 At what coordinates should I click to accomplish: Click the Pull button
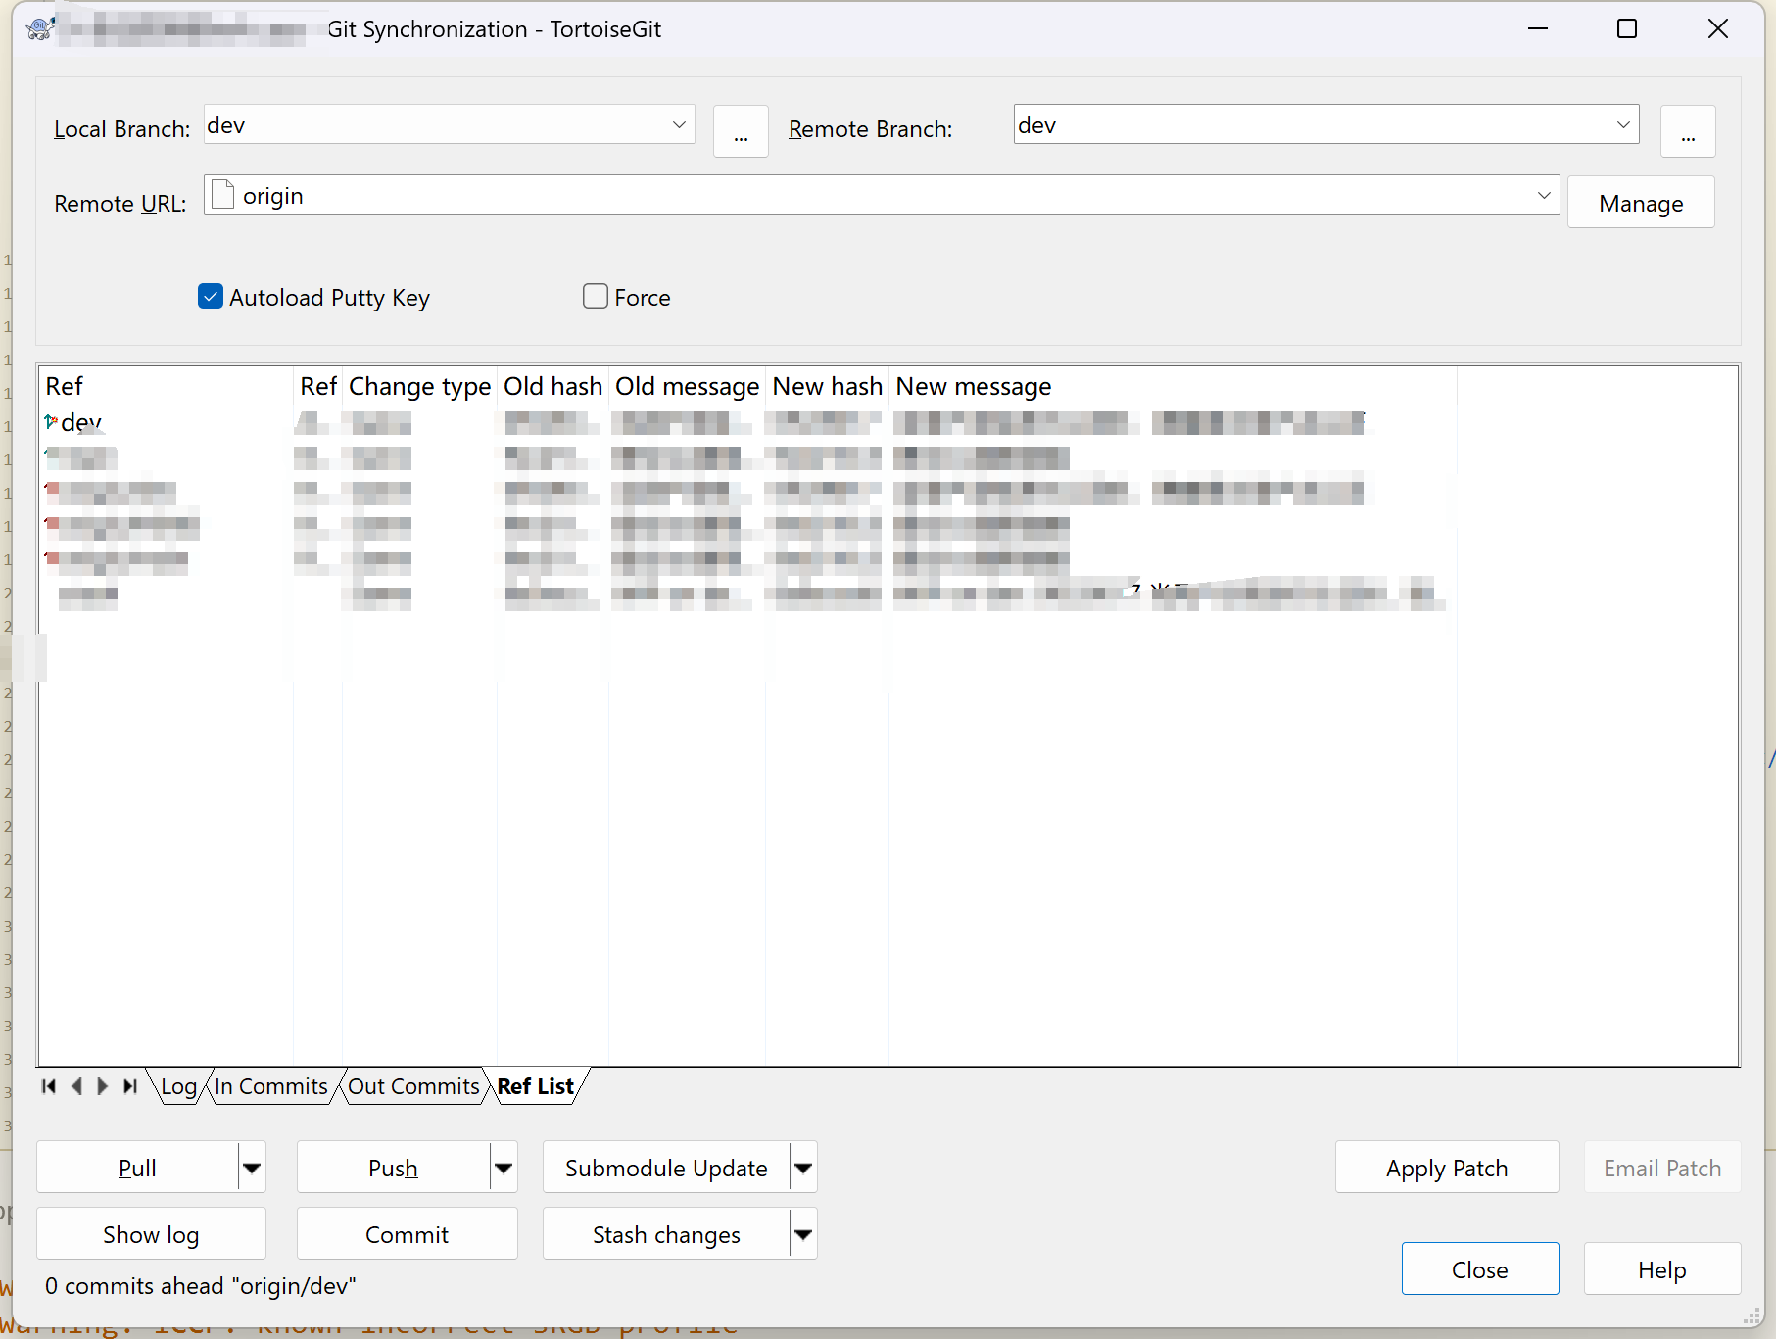click(137, 1168)
